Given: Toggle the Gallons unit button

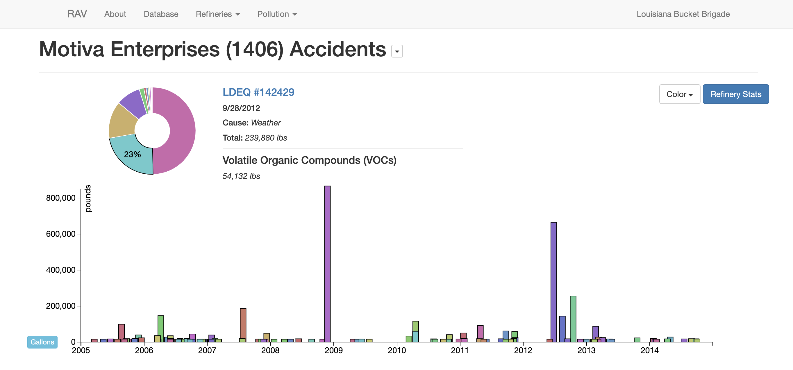Looking at the screenshot, I should pyautogui.click(x=42, y=342).
